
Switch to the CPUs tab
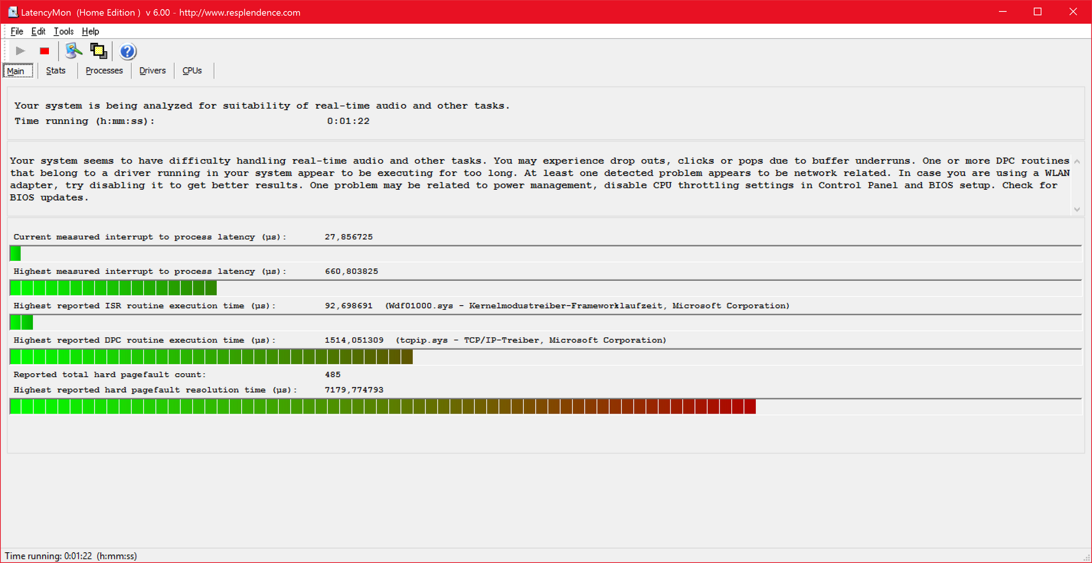click(x=192, y=70)
